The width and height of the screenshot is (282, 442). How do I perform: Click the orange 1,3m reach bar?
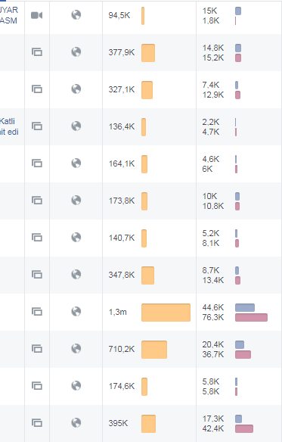coord(166,313)
